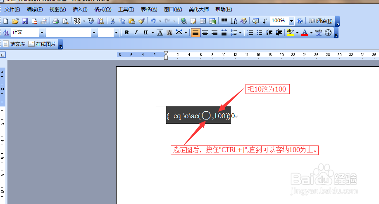Screen dimensions: 379x204
Task: Open the 格式(O) menu
Action: point(103,9)
